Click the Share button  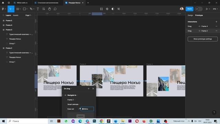pyautogui.click(x=189, y=9)
